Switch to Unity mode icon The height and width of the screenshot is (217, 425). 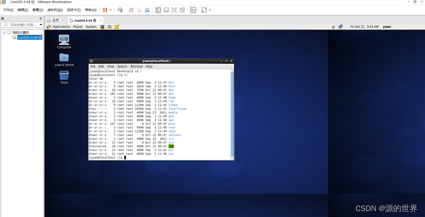click(x=182, y=10)
